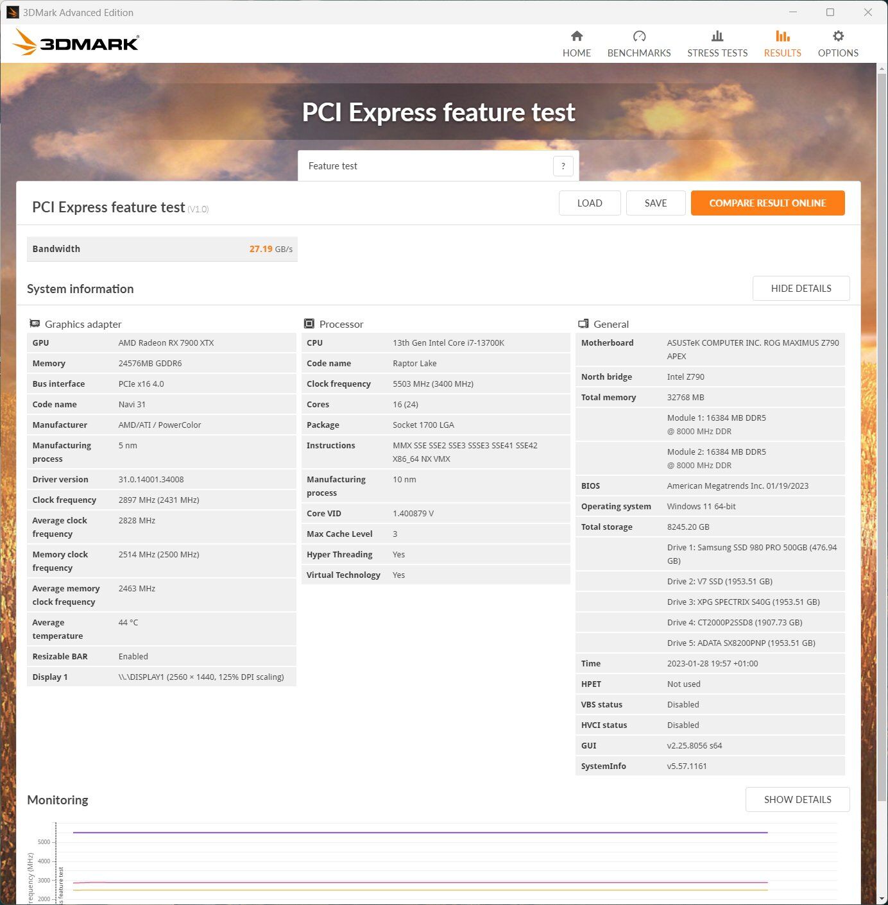Click the SAVE button
The image size is (888, 905).
point(656,203)
